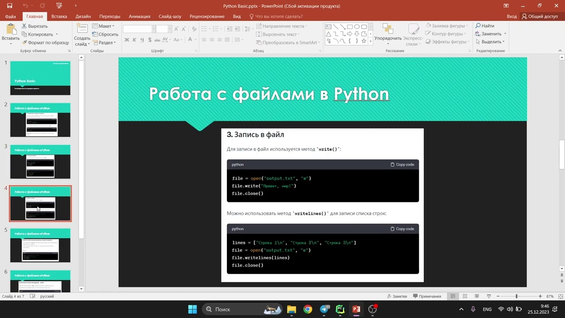The height and width of the screenshot is (318, 565).
Task: Click zoom in plus button
Action: point(540,296)
